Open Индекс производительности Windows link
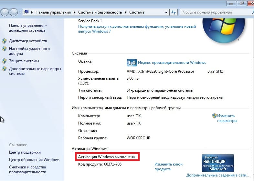 172,63
